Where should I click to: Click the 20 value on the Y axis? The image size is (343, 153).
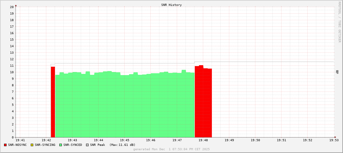(x=11, y=7)
